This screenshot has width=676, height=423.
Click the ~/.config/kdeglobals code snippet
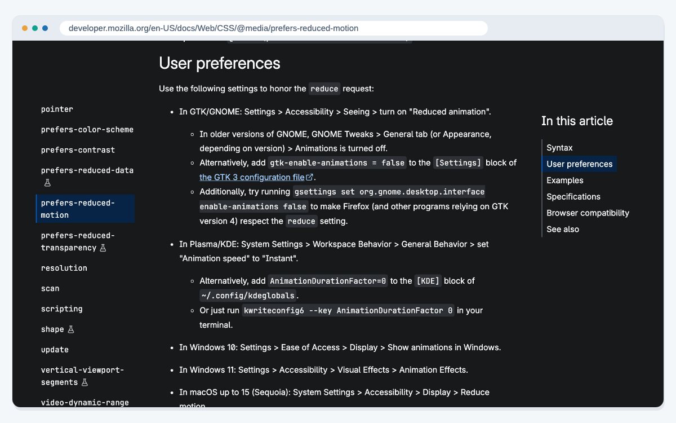[248, 296]
